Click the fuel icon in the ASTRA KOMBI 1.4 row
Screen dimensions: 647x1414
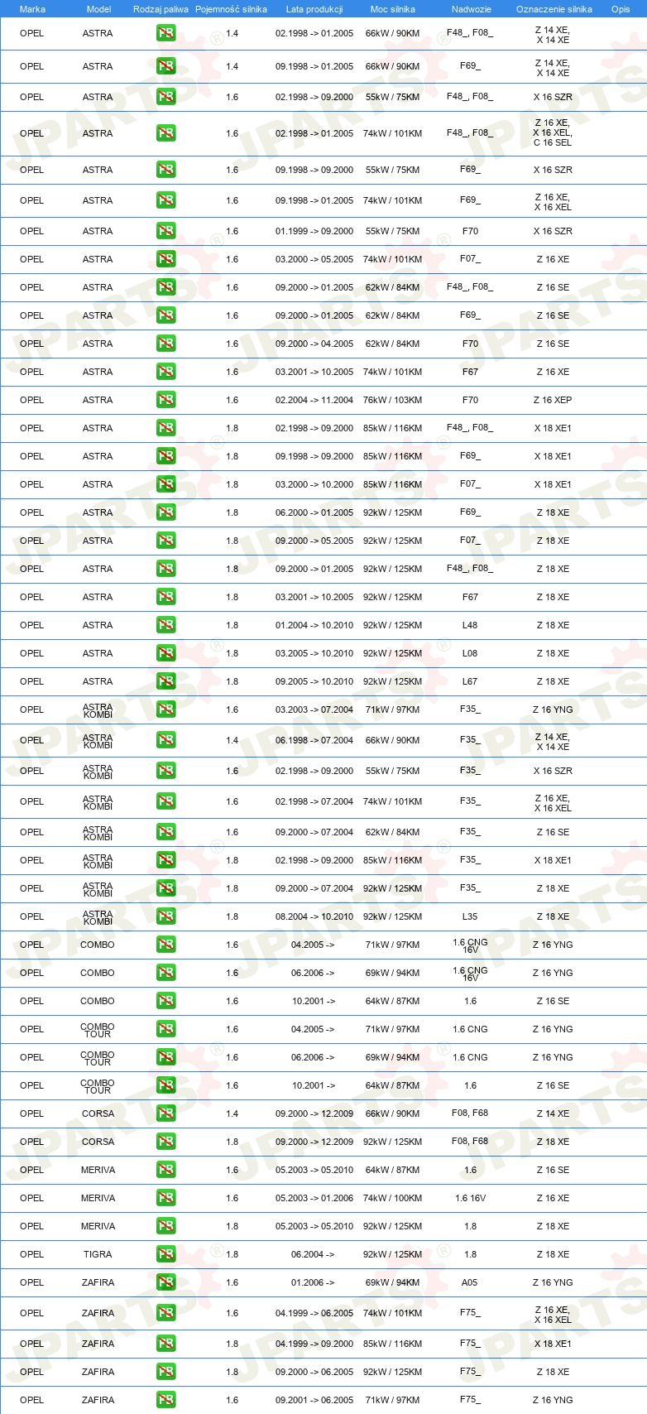(165, 740)
